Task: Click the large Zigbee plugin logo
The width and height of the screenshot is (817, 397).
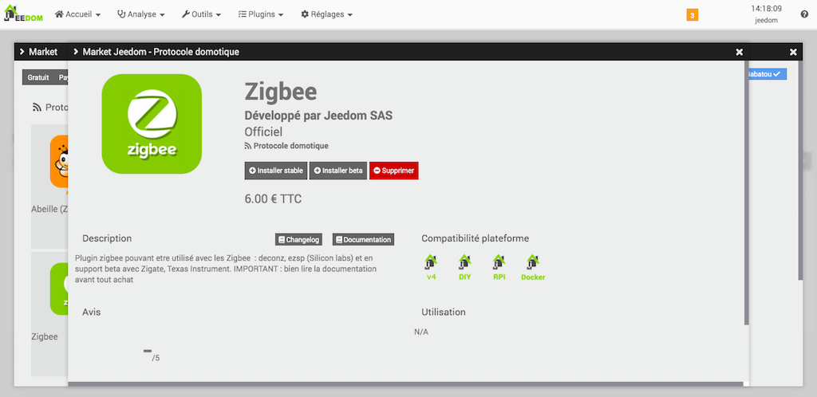Action: pos(152,124)
